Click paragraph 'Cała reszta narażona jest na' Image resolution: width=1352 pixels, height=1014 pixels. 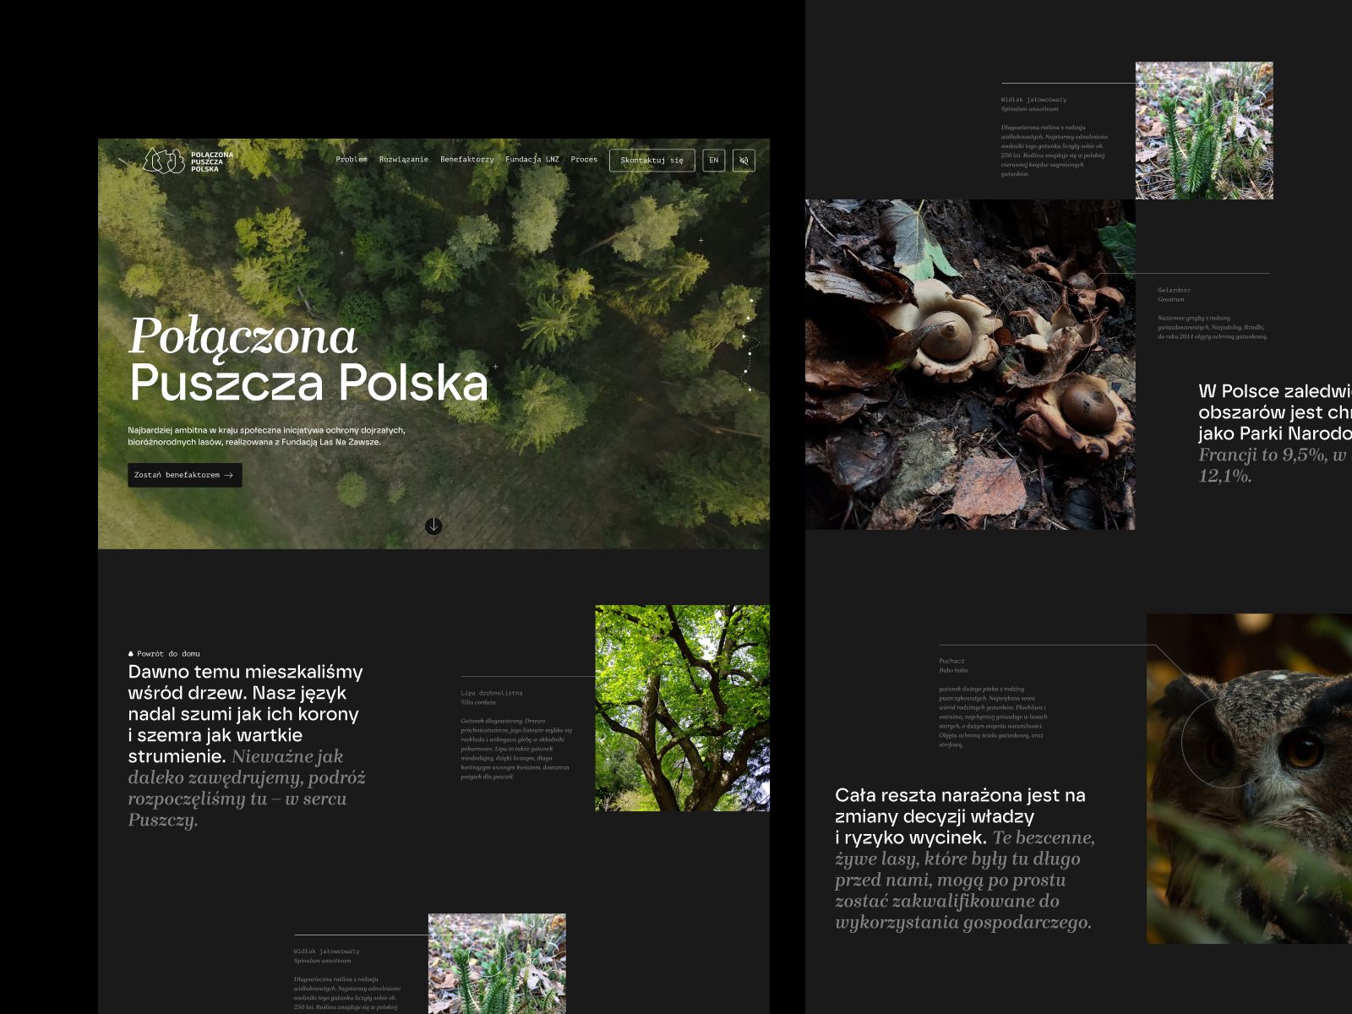[960, 816]
